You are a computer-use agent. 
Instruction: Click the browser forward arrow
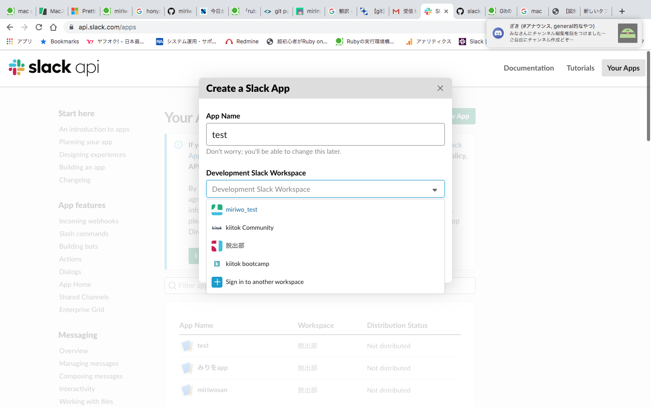pyautogui.click(x=24, y=27)
